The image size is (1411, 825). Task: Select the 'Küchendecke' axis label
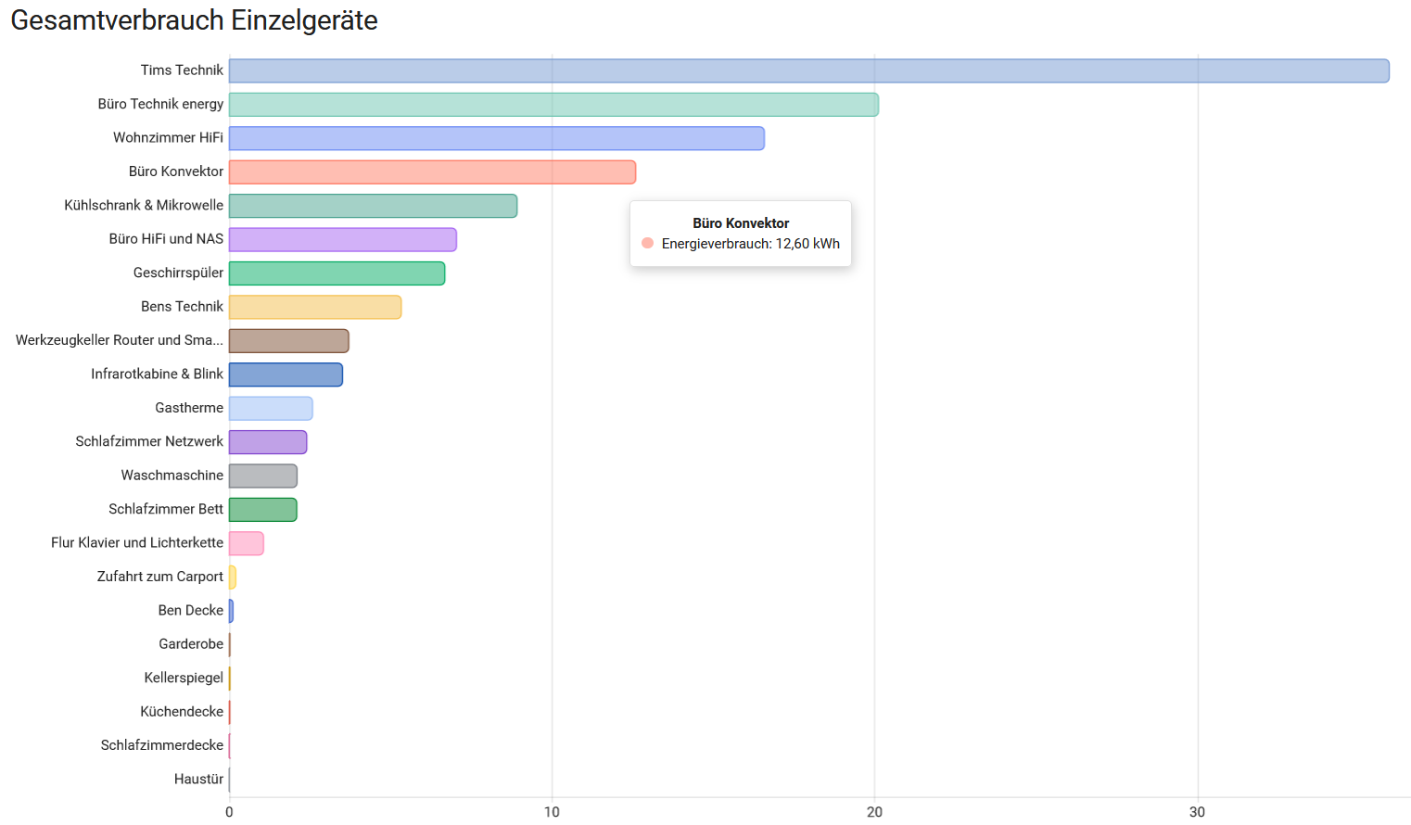(x=182, y=712)
